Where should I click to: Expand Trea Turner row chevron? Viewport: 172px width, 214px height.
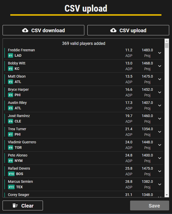(160, 132)
